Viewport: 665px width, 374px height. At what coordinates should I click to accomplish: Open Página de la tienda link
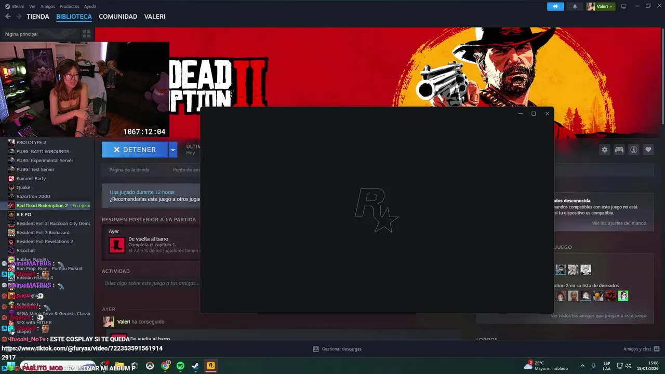click(x=129, y=170)
